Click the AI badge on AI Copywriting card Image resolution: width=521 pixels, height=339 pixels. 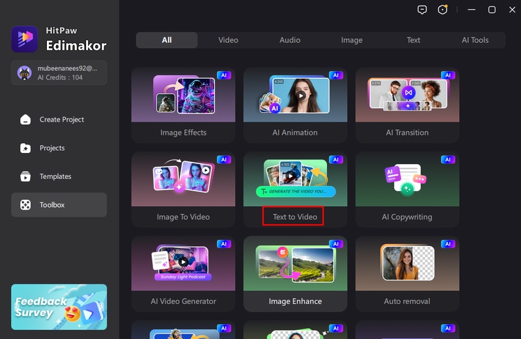pos(448,159)
